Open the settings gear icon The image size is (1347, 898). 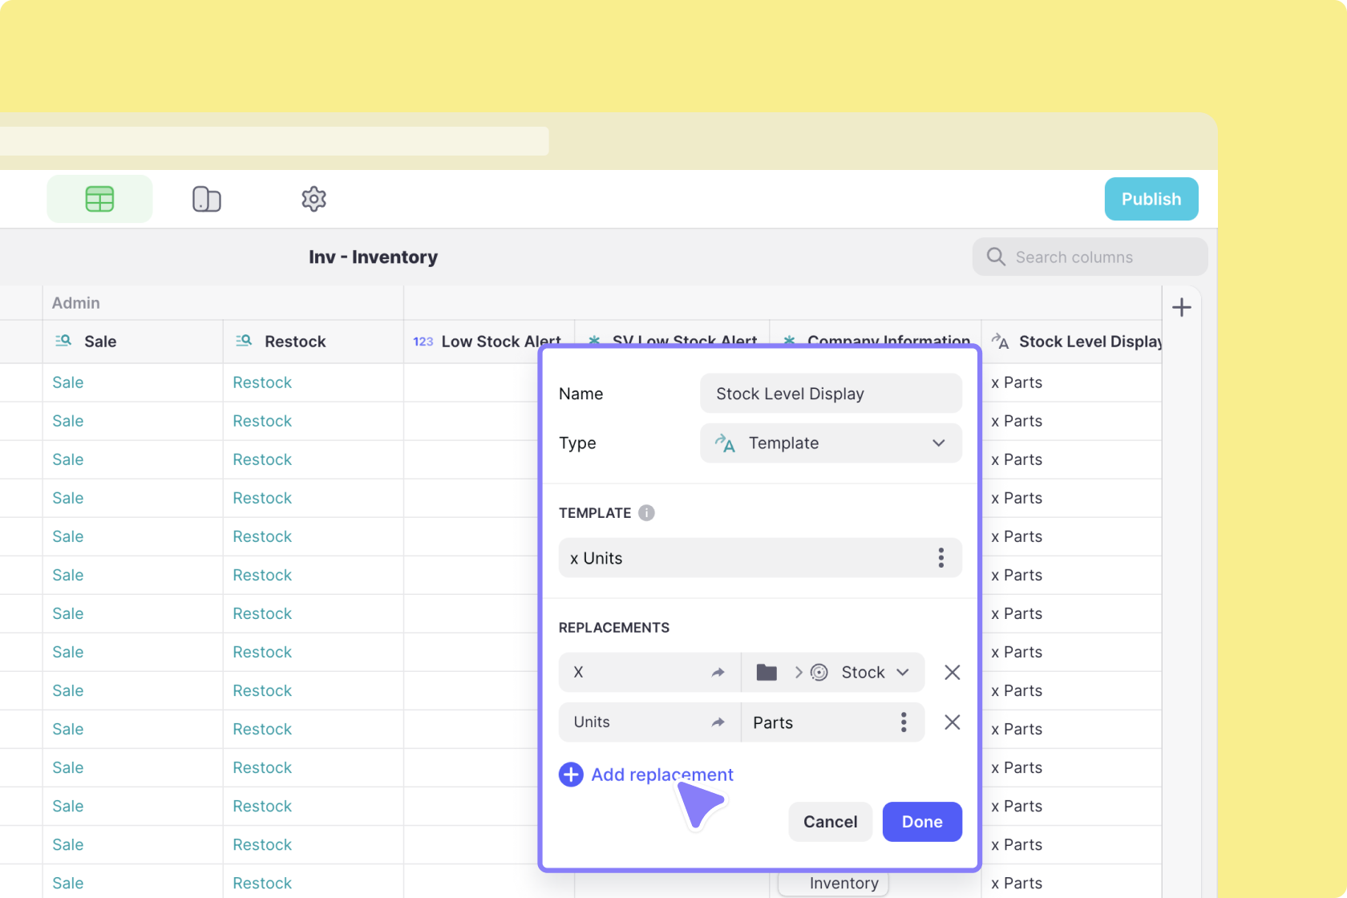[313, 199]
